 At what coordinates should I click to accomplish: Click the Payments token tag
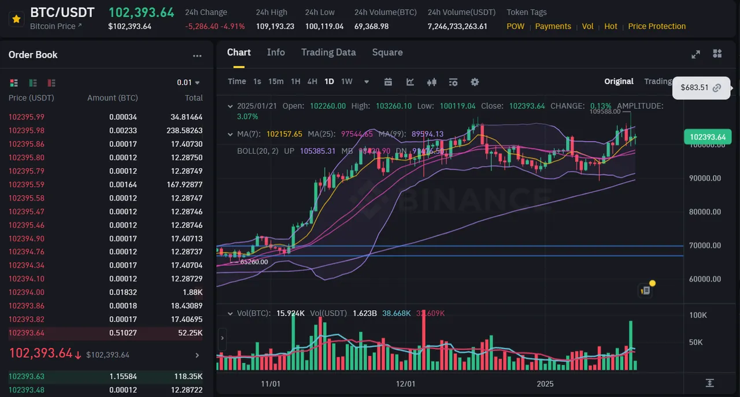click(553, 26)
